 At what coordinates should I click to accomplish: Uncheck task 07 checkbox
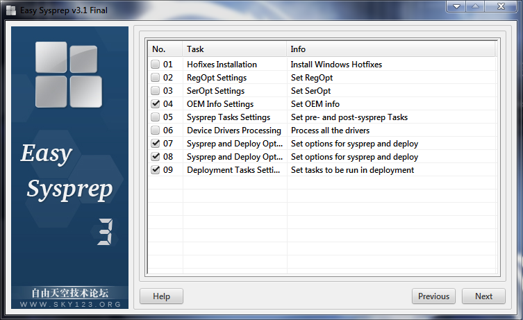point(155,143)
